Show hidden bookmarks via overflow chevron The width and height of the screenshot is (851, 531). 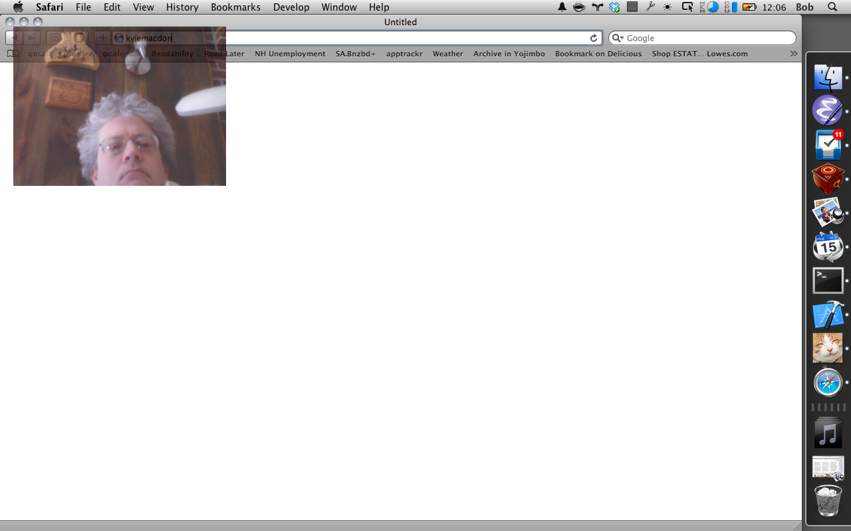793,54
